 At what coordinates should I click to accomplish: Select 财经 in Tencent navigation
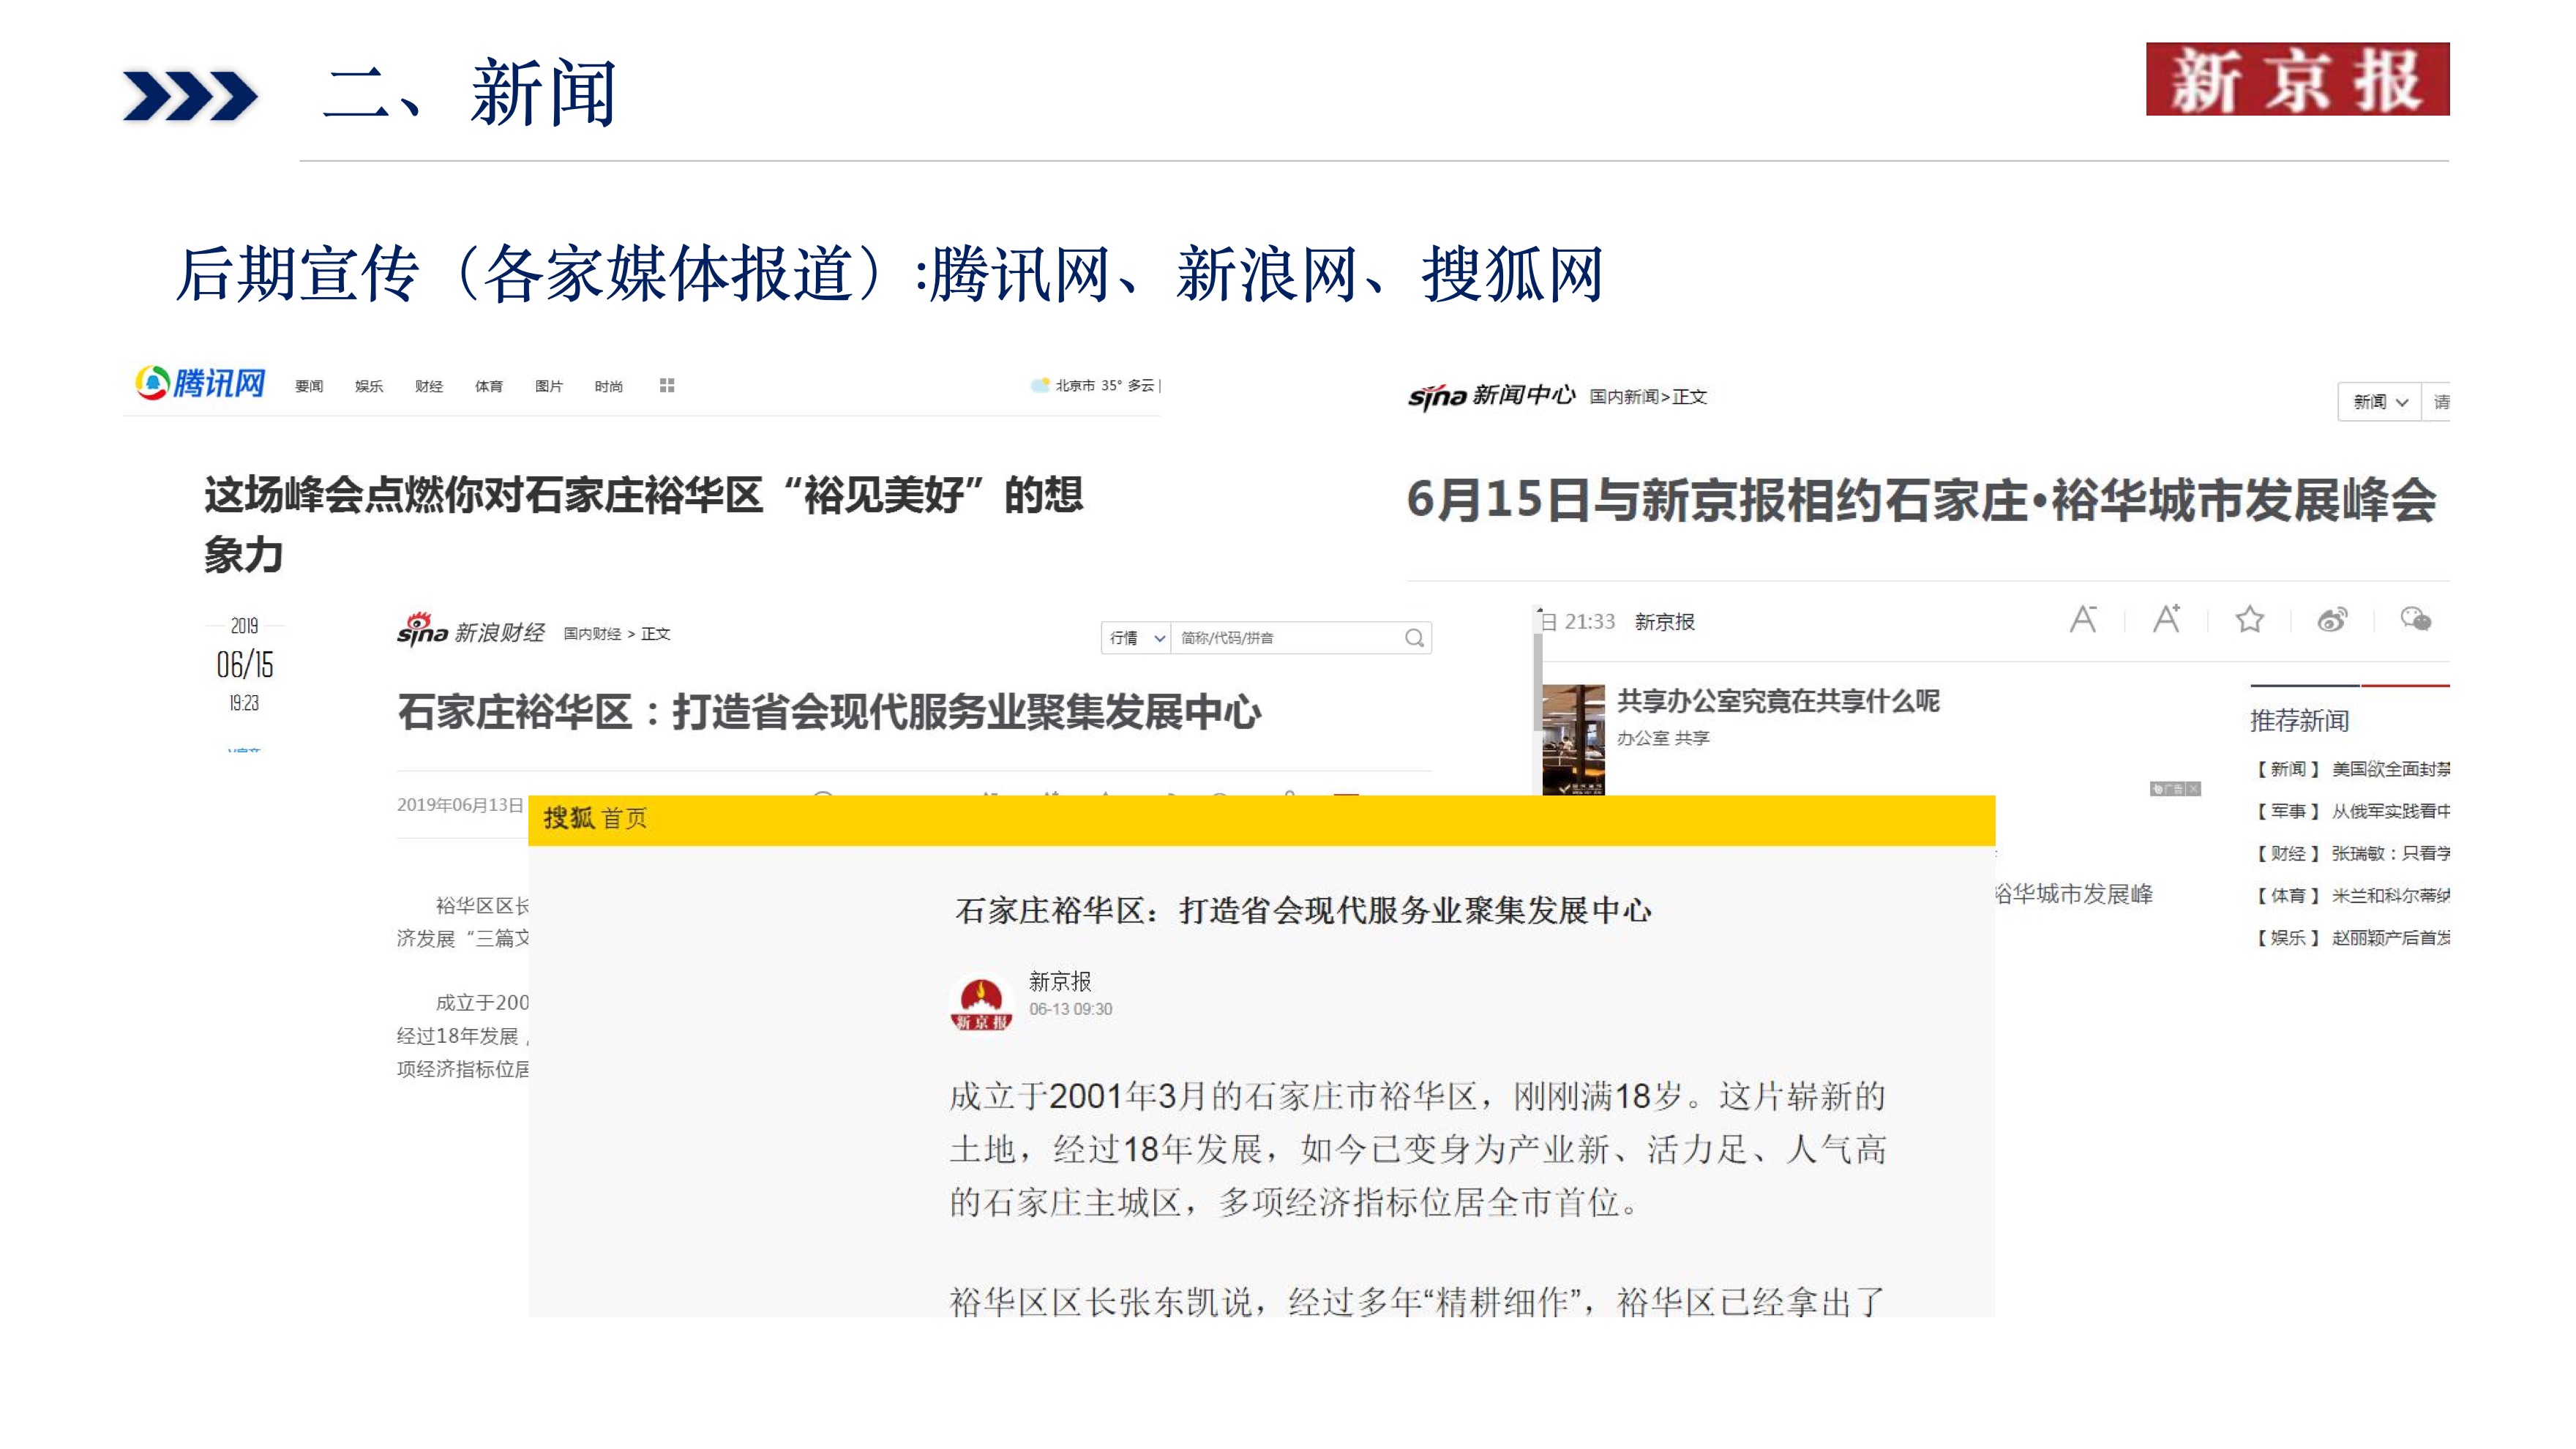click(429, 387)
